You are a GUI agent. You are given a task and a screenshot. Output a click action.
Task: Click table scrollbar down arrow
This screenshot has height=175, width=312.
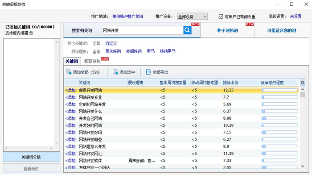pos(303,166)
